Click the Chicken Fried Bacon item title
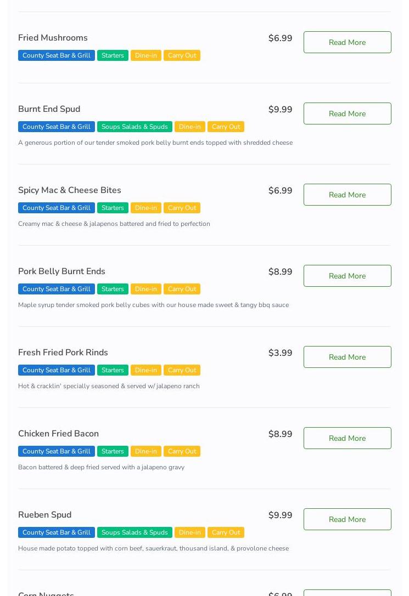 [x=58, y=434]
